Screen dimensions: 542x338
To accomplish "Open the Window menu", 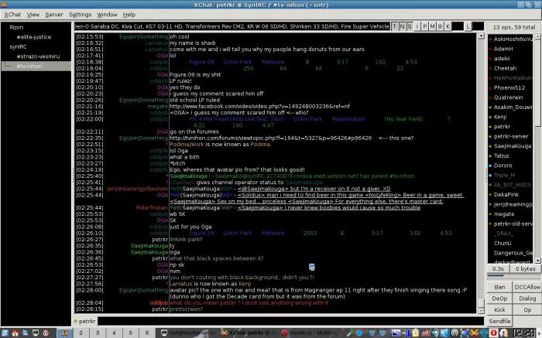I will [x=107, y=15].
